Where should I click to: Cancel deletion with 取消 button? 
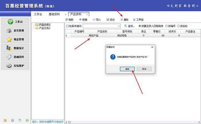(x=144, y=69)
